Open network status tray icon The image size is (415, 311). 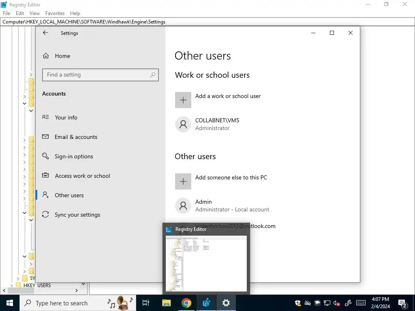pyautogui.click(x=327, y=303)
